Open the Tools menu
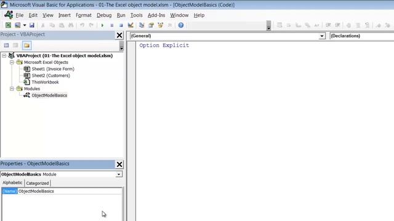Screen dimensions: 394x221 [x=137, y=15]
